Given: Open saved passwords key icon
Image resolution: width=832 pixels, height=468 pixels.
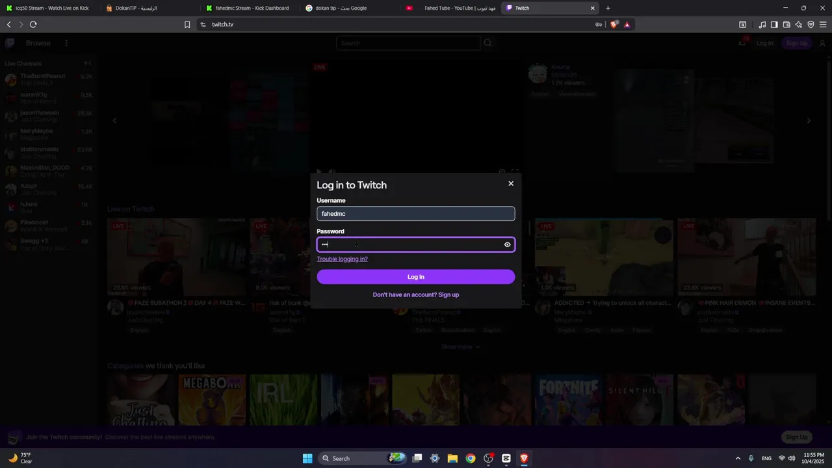Looking at the screenshot, I should [x=599, y=25].
